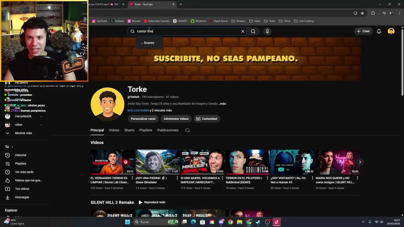The width and height of the screenshot is (404, 227).
Task: Expand the Streams bookmark folder
Action: [x=238, y=21]
